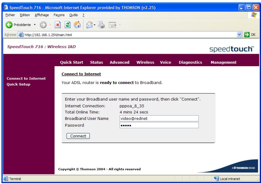
Task: Switch to the Quick Start tab
Action: pos(72,62)
